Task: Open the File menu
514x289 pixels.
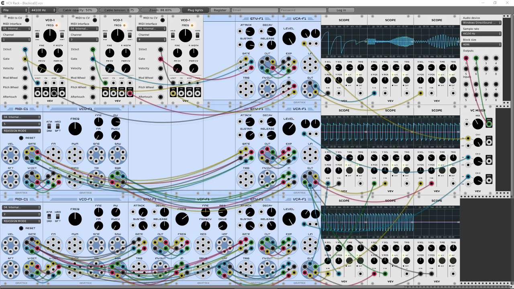Action: [15, 10]
